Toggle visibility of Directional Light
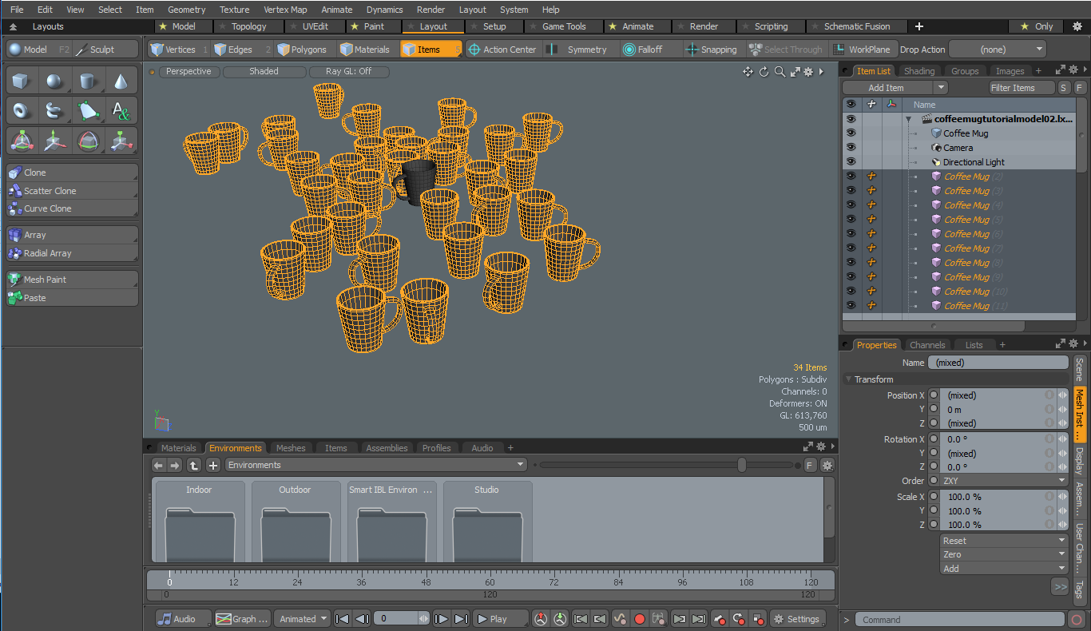This screenshot has height=631, width=1091. coord(851,162)
